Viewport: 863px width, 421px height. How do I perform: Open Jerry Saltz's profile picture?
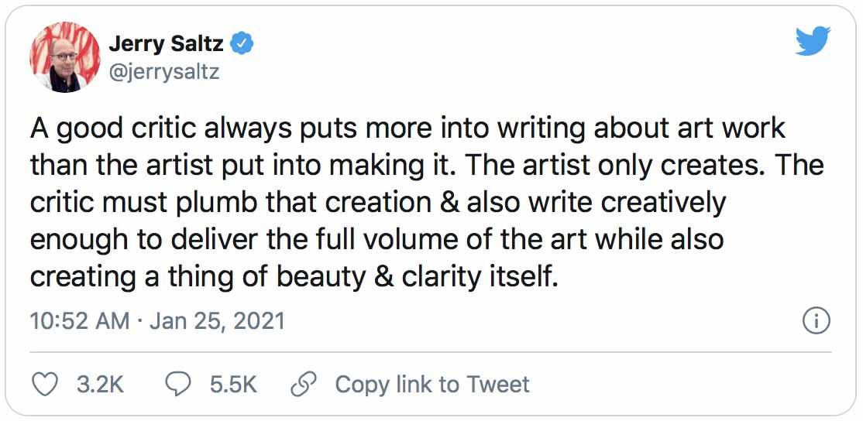[x=65, y=56]
